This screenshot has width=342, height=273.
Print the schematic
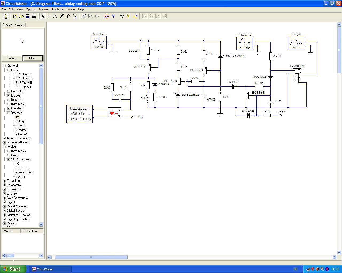click(x=34, y=16)
